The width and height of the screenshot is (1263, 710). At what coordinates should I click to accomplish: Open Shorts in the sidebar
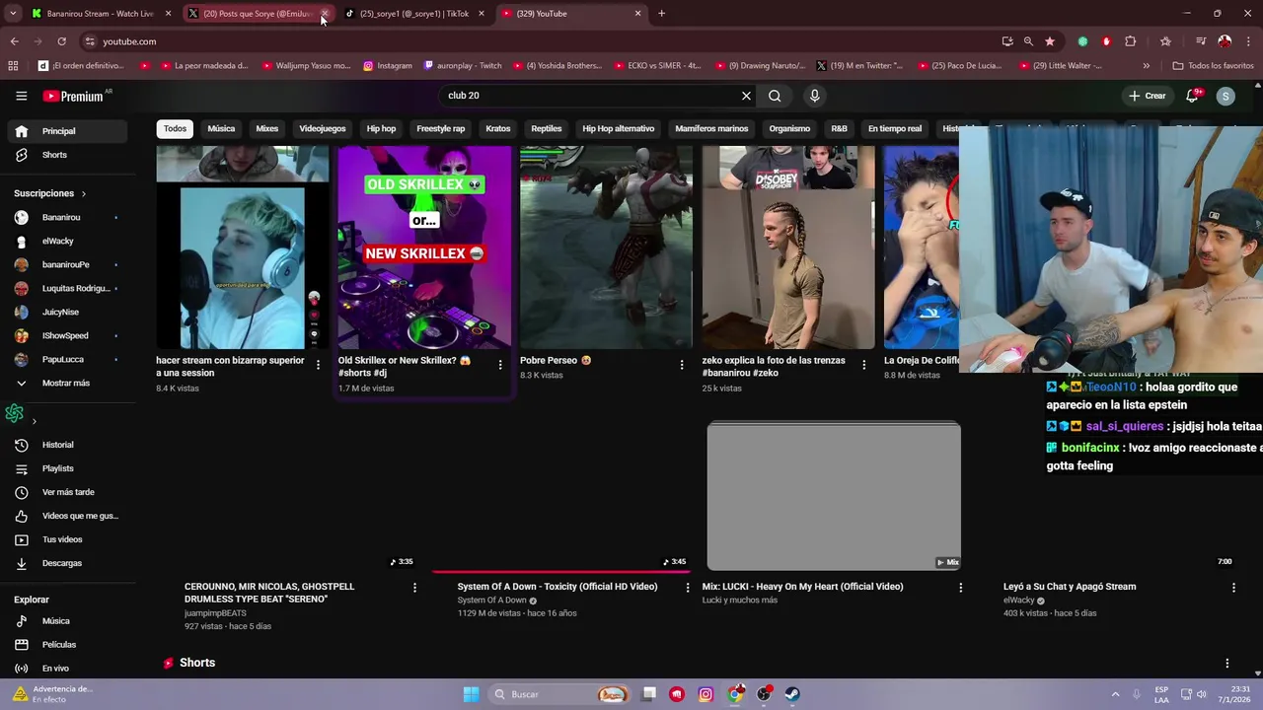[x=67, y=155]
